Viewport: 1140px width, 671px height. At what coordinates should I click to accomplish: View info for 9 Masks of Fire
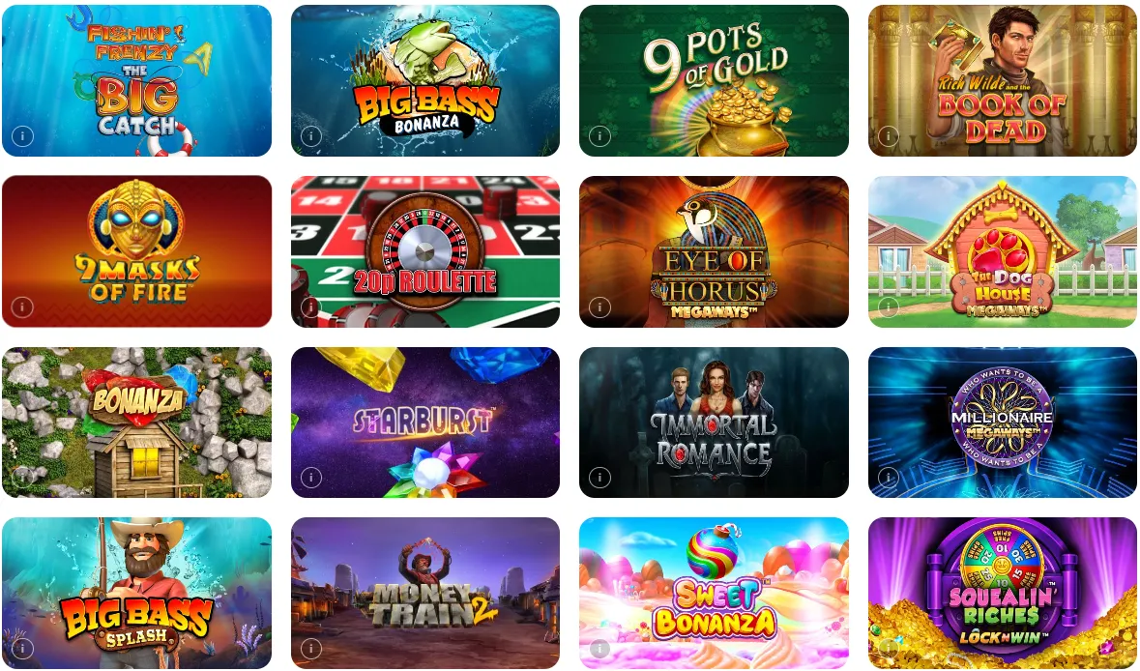click(22, 306)
